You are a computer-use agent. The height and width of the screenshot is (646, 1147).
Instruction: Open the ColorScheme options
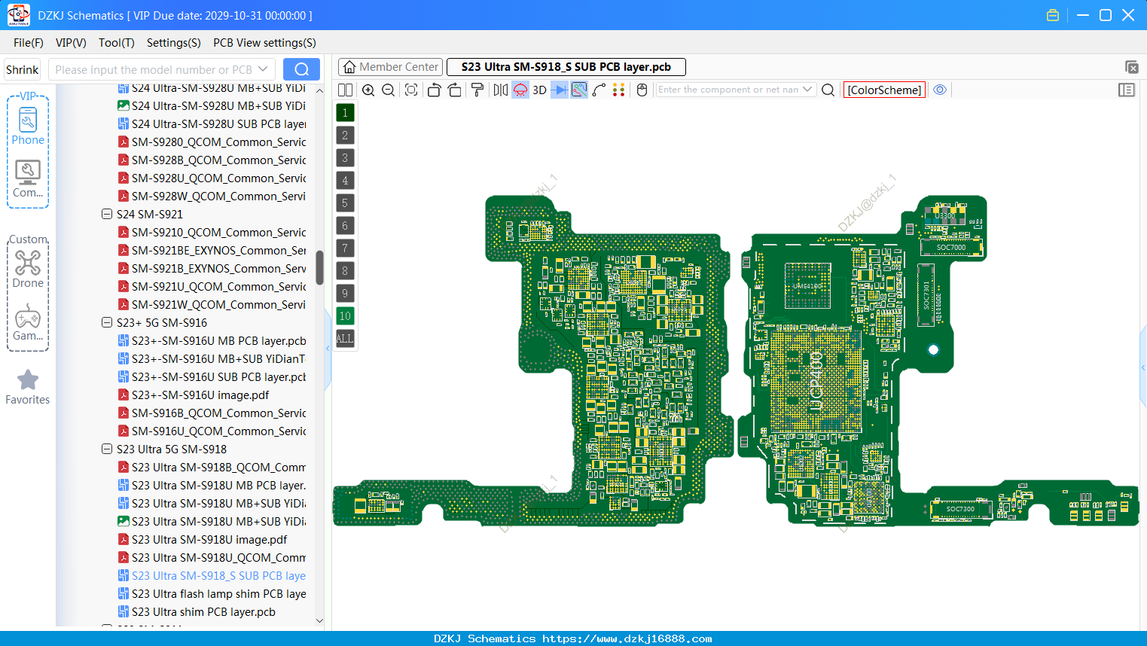point(884,90)
